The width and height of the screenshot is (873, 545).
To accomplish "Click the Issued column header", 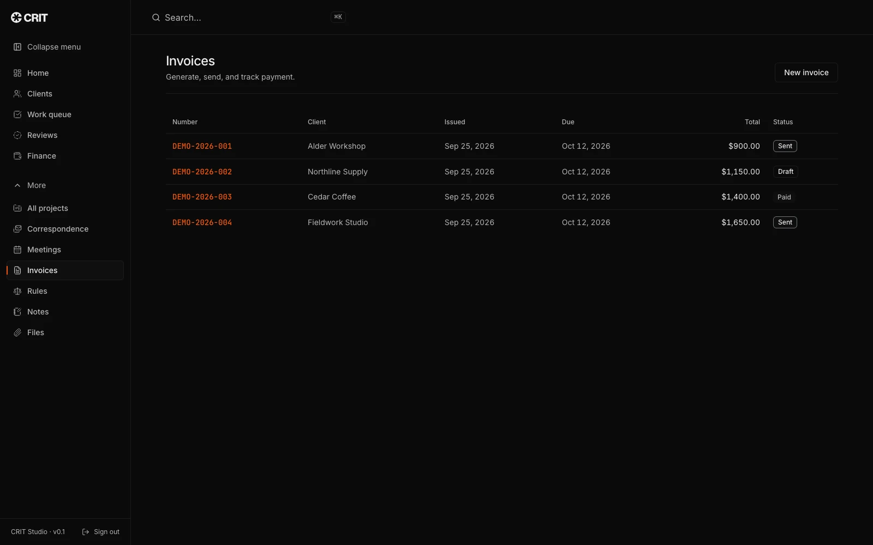I will [x=455, y=122].
